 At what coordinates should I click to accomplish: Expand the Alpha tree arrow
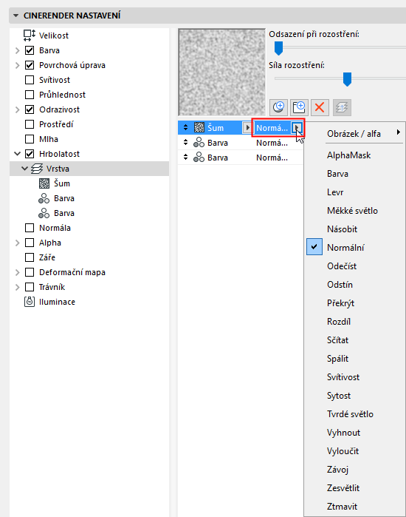[x=18, y=243]
